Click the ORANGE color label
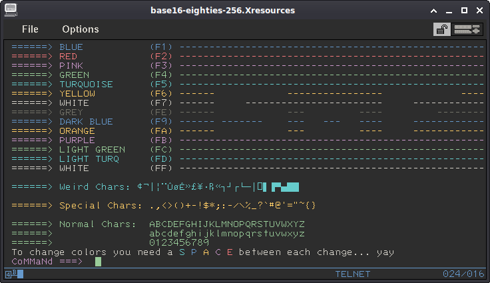The height and width of the screenshot is (283, 490). pos(77,131)
